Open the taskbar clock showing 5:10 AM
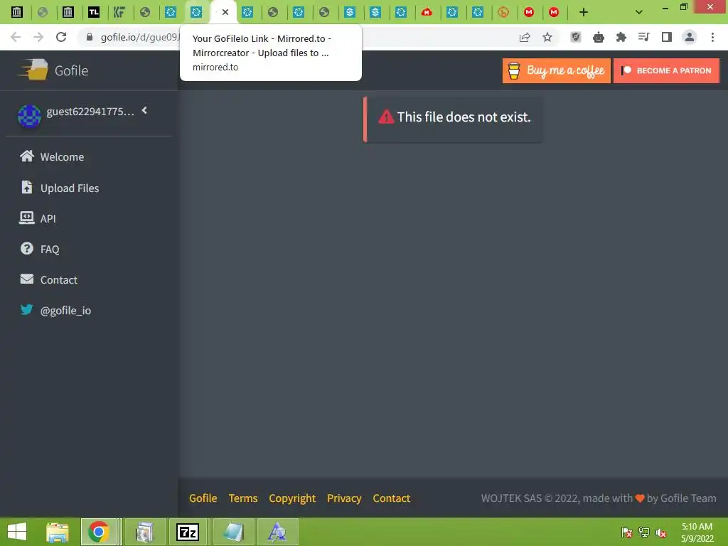 [x=697, y=532]
